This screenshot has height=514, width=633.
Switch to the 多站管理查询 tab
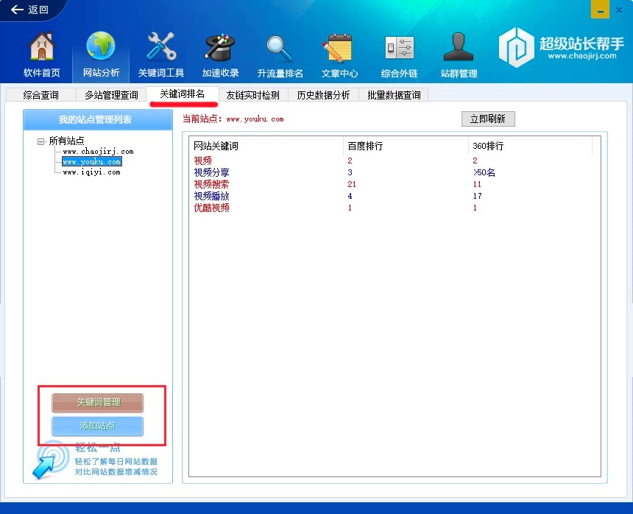tap(111, 95)
